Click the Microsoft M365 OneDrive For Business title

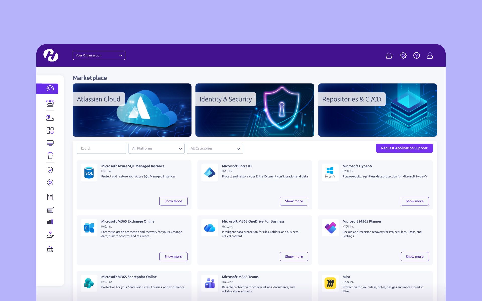[253, 221]
